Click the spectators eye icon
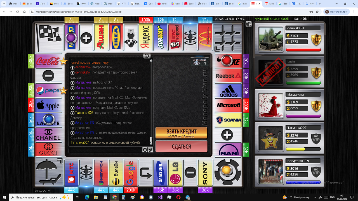358x201 pixels. pyautogui.click(x=197, y=63)
